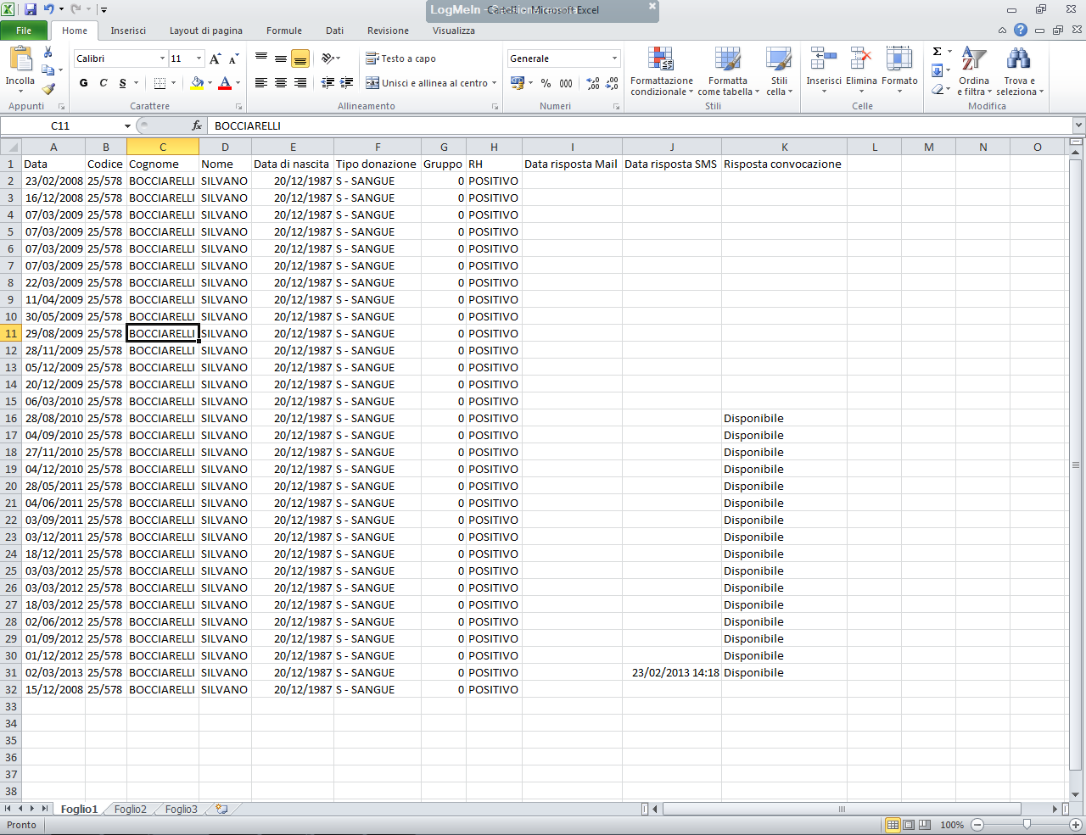Click the insert function fx icon

point(197,125)
